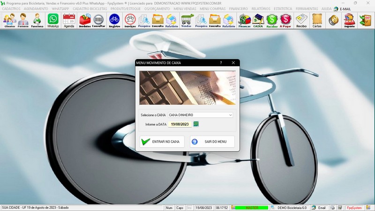Open the CAIXA toolbar icon
375x211 pixels.
click(x=258, y=20)
